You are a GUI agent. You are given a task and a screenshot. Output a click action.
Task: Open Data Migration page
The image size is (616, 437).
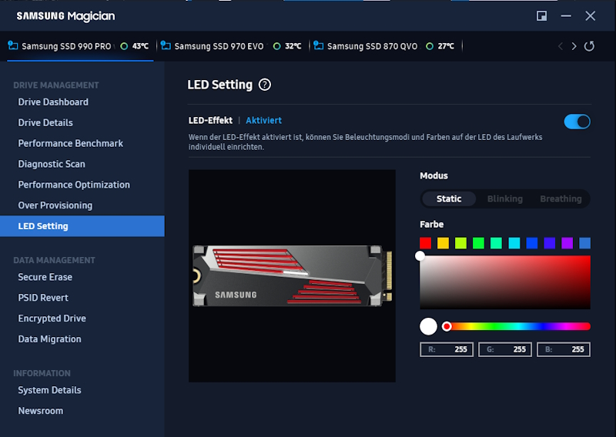pyautogui.click(x=49, y=339)
